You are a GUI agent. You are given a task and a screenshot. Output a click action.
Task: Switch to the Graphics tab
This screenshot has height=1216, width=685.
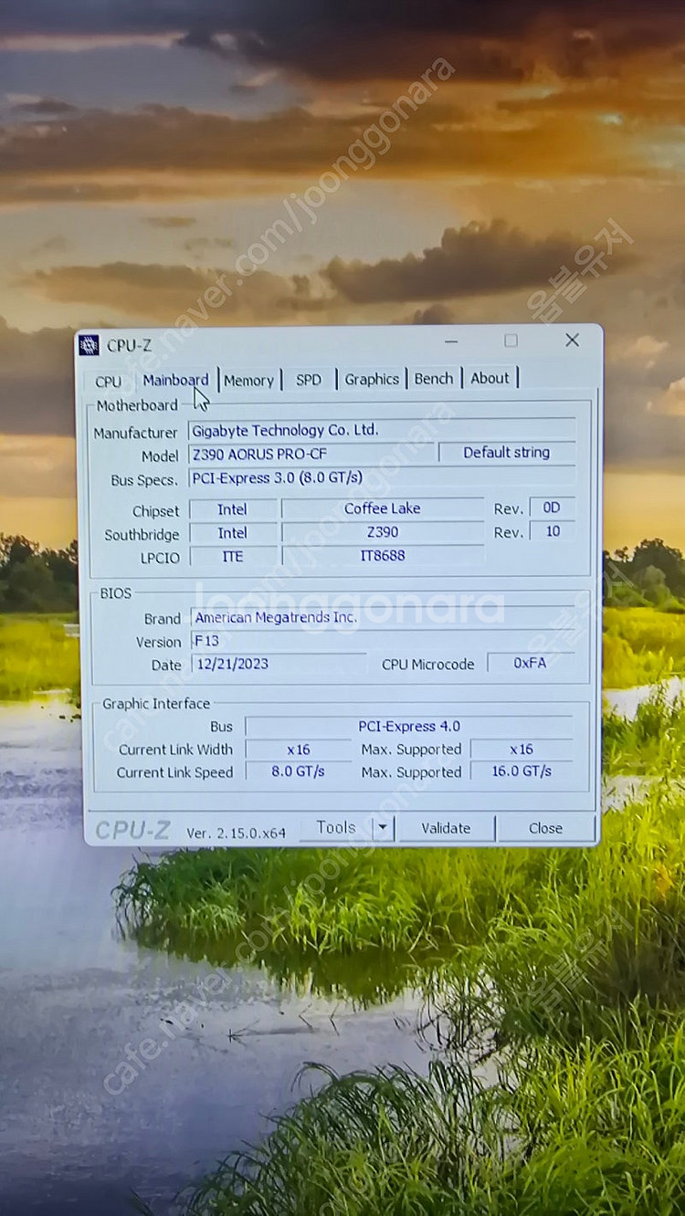coord(372,379)
